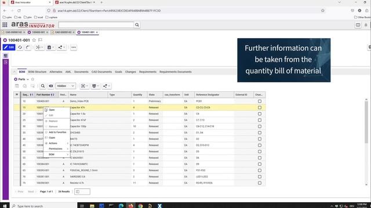Viewport: 371px width, 208px height.
Task: Click the Reference Designator column header
Action: (214, 95)
